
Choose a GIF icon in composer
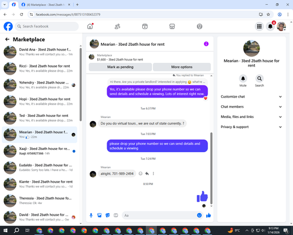[116, 216]
